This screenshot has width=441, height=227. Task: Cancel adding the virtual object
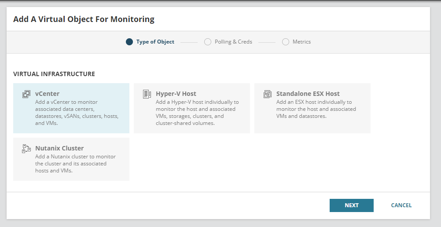coord(401,205)
